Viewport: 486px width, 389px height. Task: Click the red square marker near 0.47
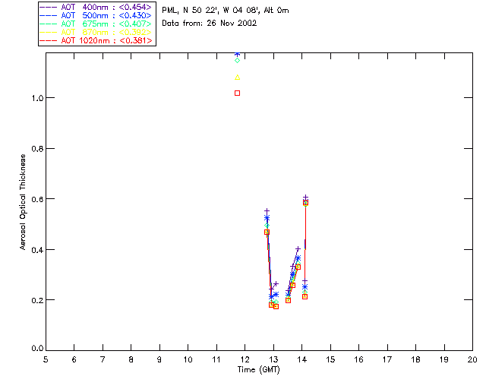(x=267, y=232)
